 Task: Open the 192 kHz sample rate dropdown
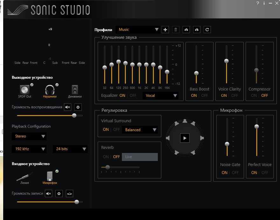click(x=29, y=149)
